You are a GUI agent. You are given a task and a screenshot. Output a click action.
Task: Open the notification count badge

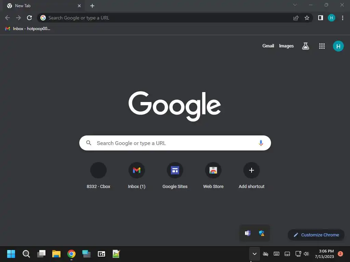[340, 253]
